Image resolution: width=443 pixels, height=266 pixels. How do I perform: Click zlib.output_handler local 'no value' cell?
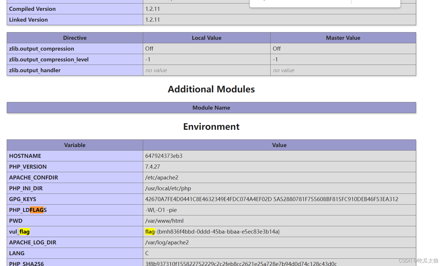207,70
